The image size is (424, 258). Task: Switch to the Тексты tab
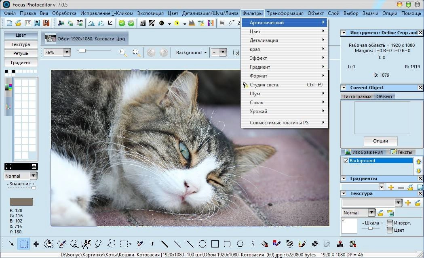tap(401, 152)
